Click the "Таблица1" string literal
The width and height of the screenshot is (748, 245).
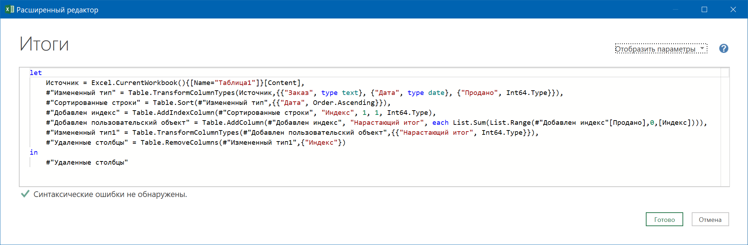click(x=235, y=82)
